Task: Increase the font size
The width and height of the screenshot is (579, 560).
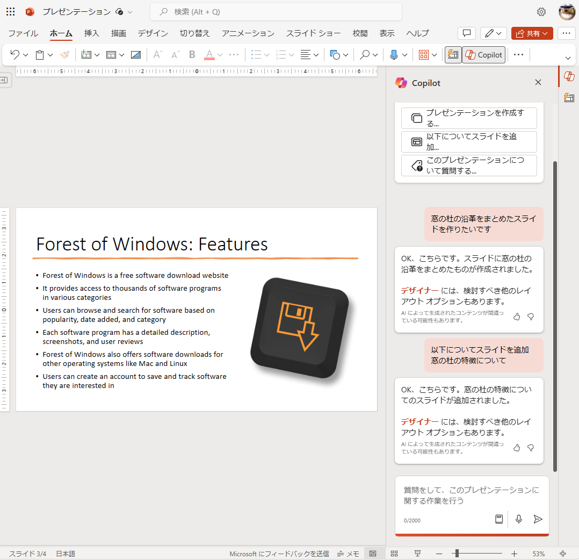Action: [x=158, y=55]
